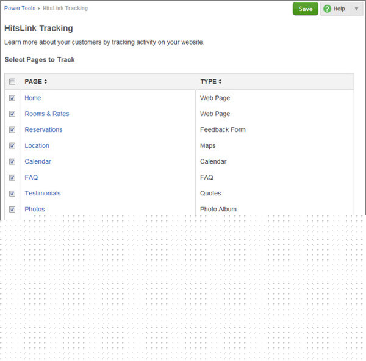Screen dimensions: 366x361
Task: Open the Reservations link
Action: [x=43, y=129]
